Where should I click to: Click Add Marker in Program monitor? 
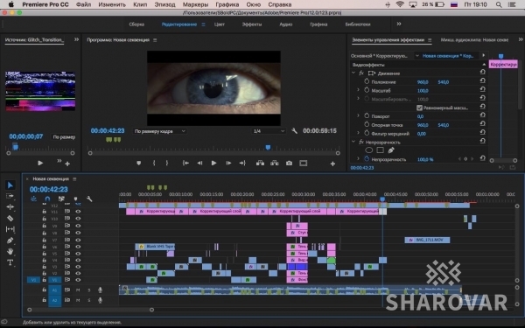coord(138,163)
